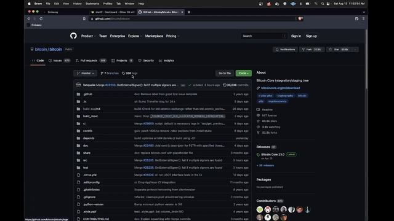Screen dimensions: 394x221
Task: Click the + 36 releases link
Action: click(x=265, y=165)
